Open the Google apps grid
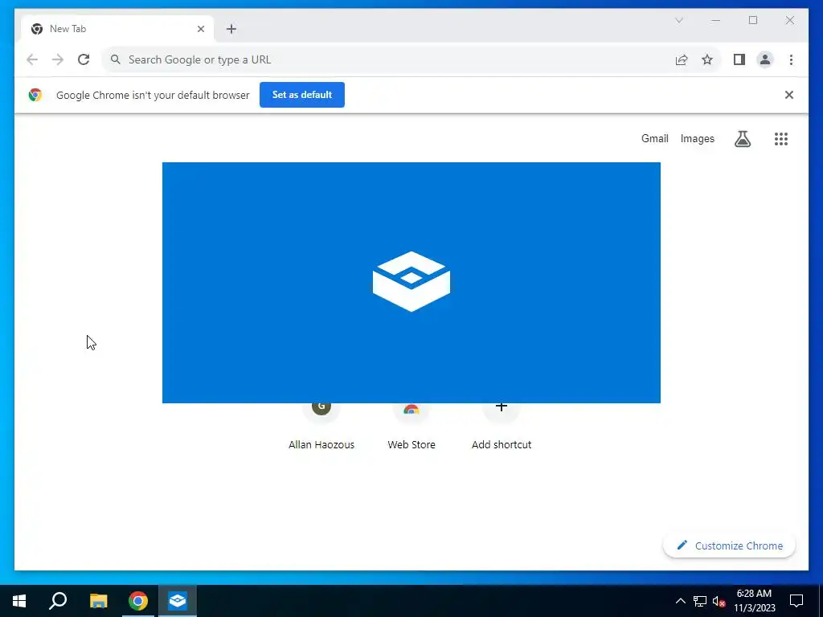Screen dimensions: 823x617 [781, 139]
